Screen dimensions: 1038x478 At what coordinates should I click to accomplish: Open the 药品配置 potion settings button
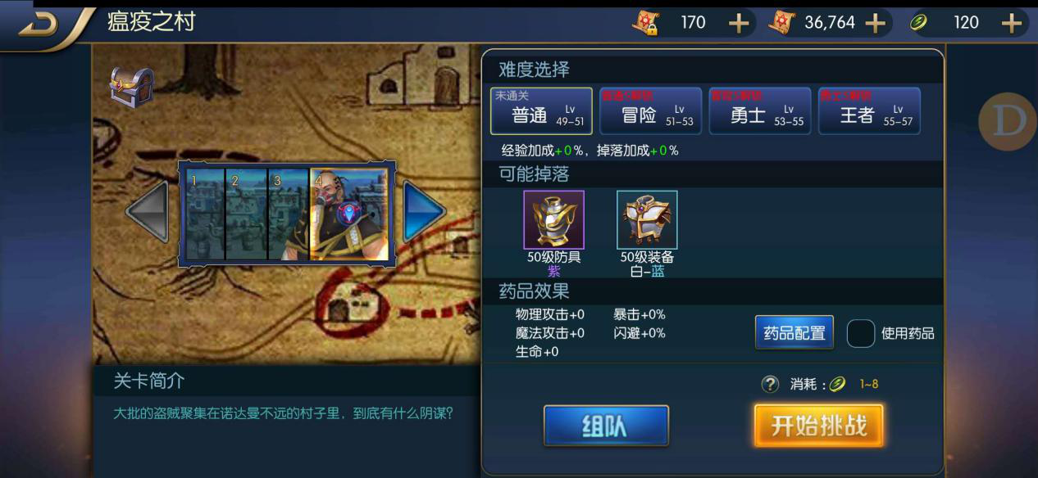coord(794,332)
